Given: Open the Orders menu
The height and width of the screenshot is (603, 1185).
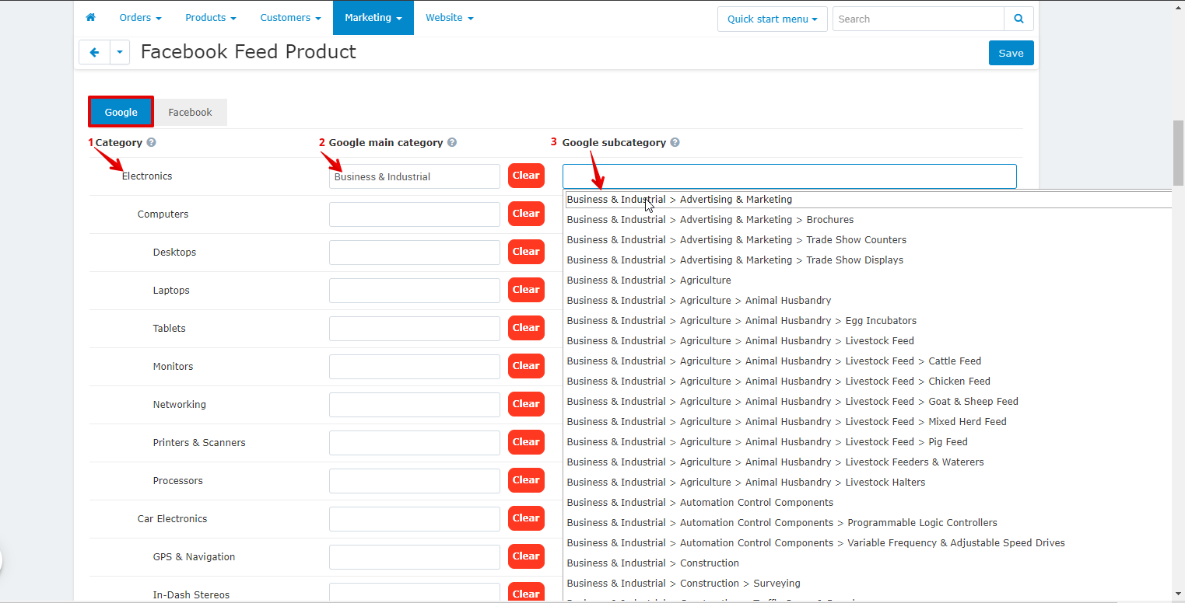Looking at the screenshot, I should [141, 17].
